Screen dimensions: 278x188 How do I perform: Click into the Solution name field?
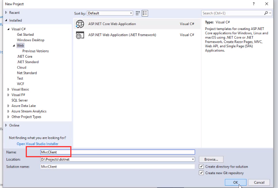click(x=117, y=167)
